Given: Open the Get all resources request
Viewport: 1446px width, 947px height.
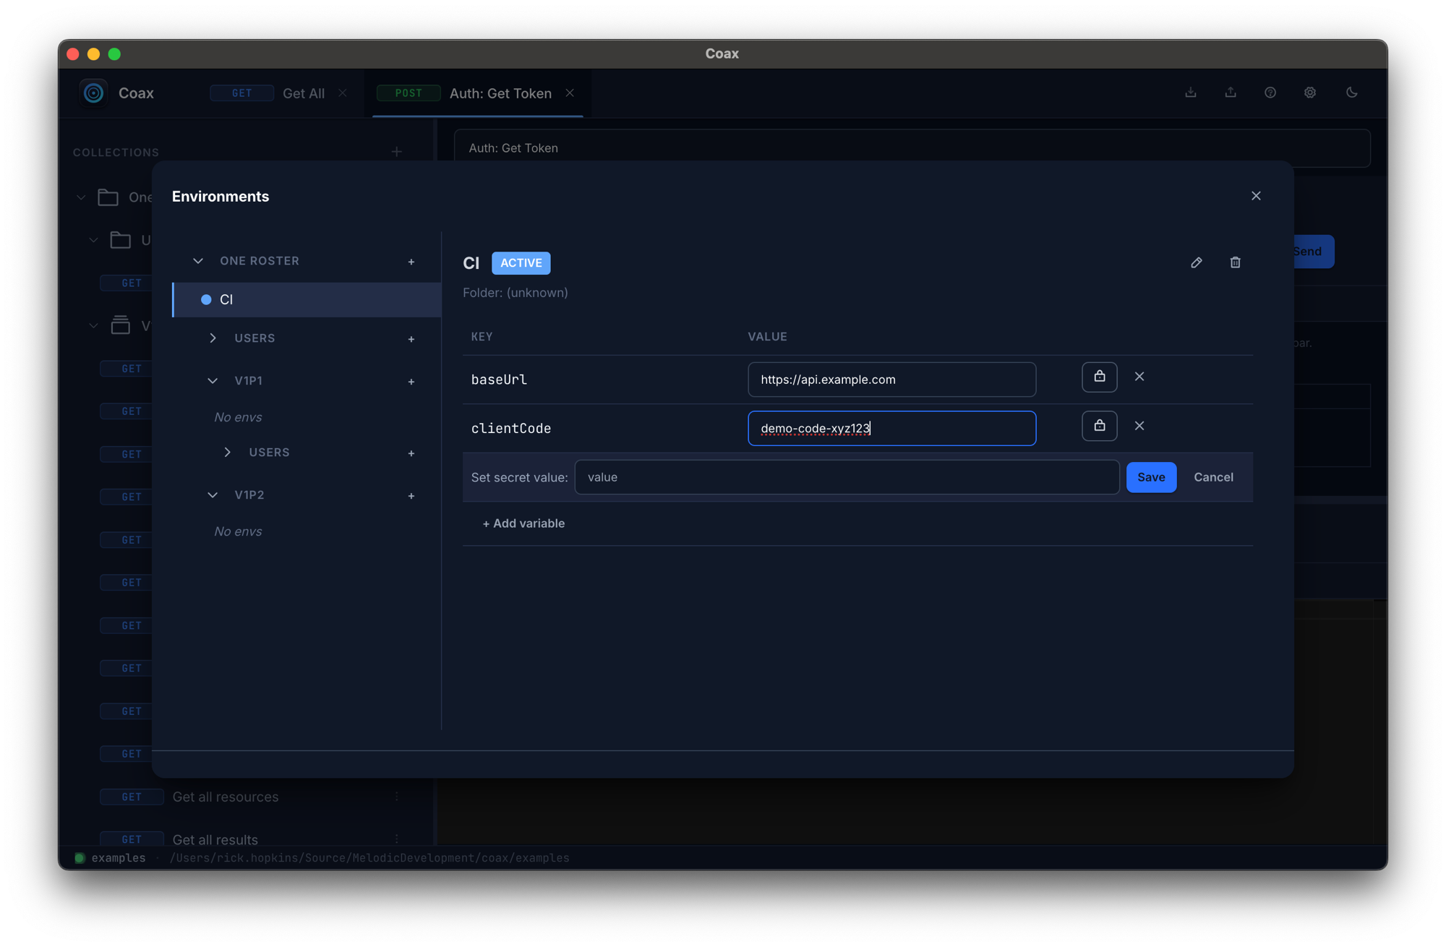Looking at the screenshot, I should click(225, 797).
